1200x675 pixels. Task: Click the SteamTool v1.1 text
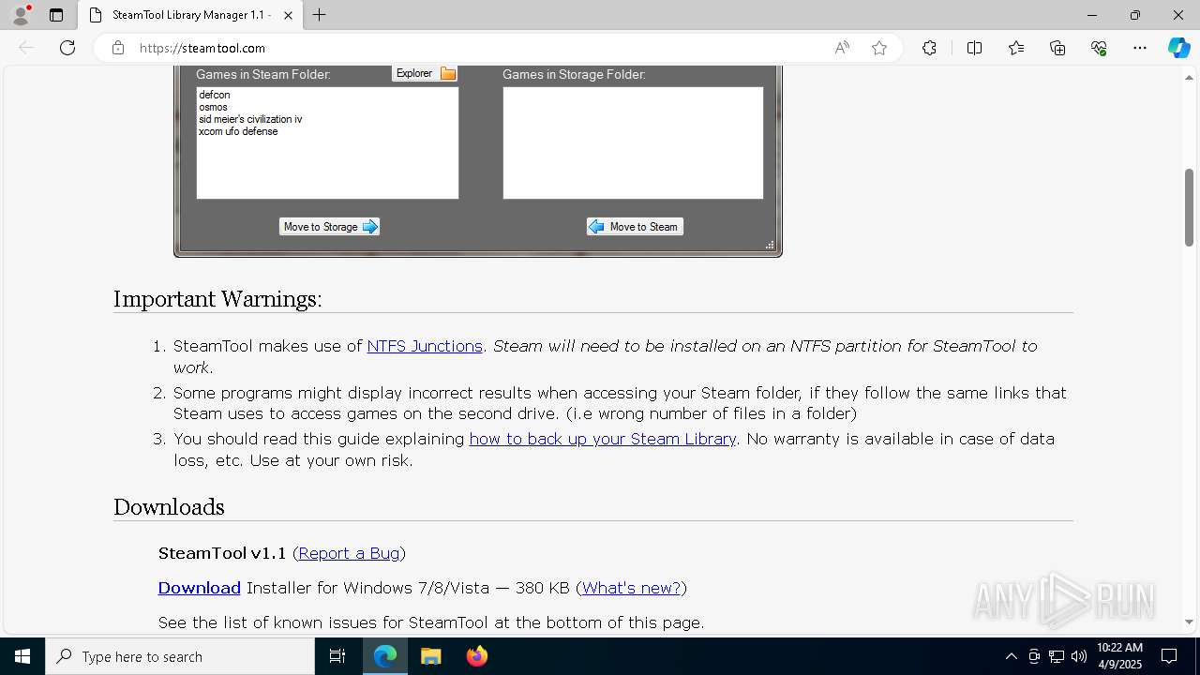pyautogui.click(x=222, y=553)
